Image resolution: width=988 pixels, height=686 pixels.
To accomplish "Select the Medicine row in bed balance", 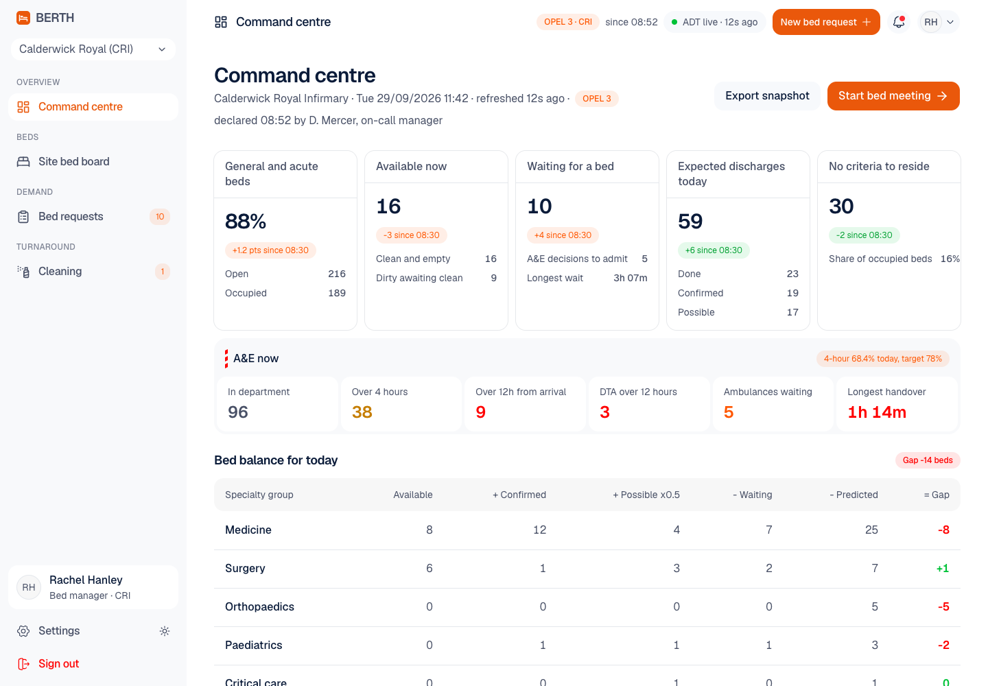I will point(587,530).
